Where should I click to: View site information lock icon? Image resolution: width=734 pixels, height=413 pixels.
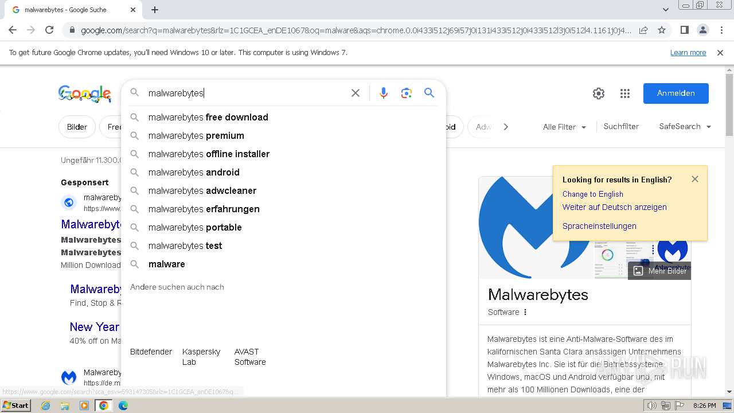click(x=72, y=30)
